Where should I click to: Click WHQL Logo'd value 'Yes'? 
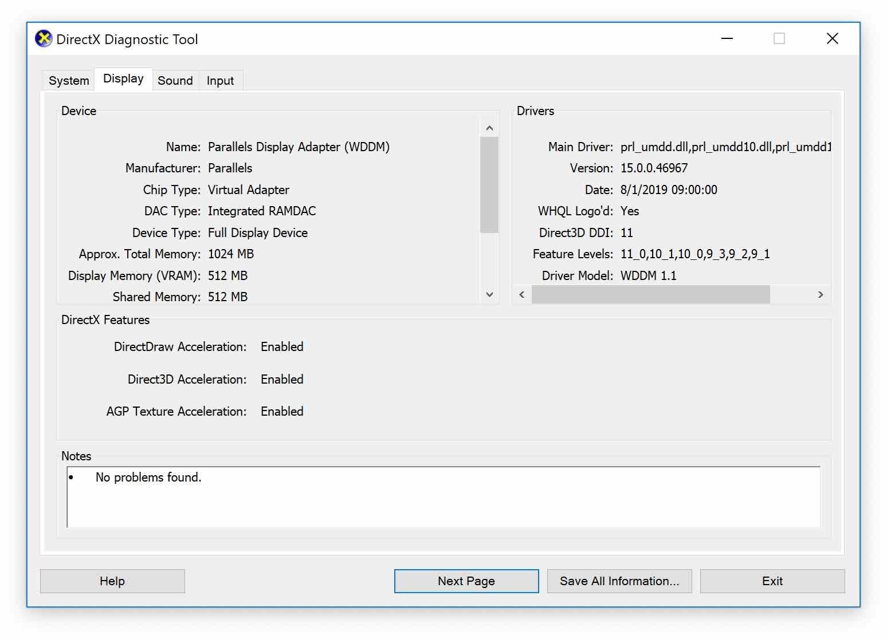pos(630,211)
